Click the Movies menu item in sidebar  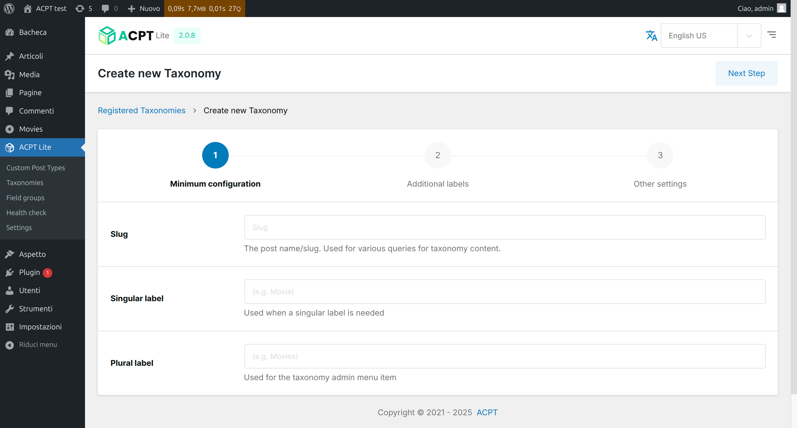coord(31,129)
